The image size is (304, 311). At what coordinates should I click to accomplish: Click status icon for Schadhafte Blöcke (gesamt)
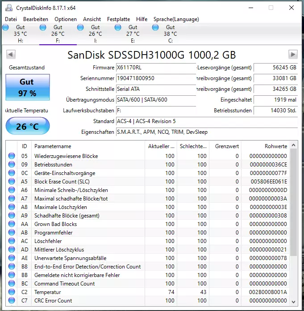click(x=12, y=215)
